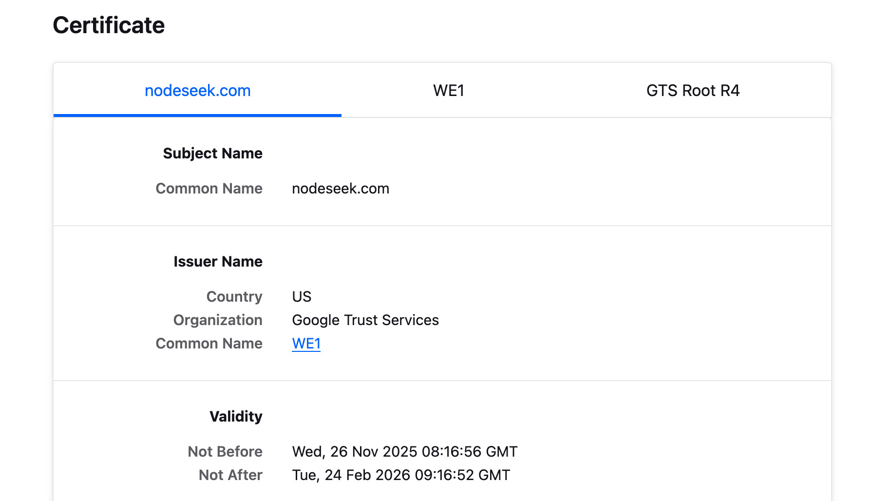Click the Certificate page heading
The width and height of the screenshot is (873, 501).
(x=109, y=25)
